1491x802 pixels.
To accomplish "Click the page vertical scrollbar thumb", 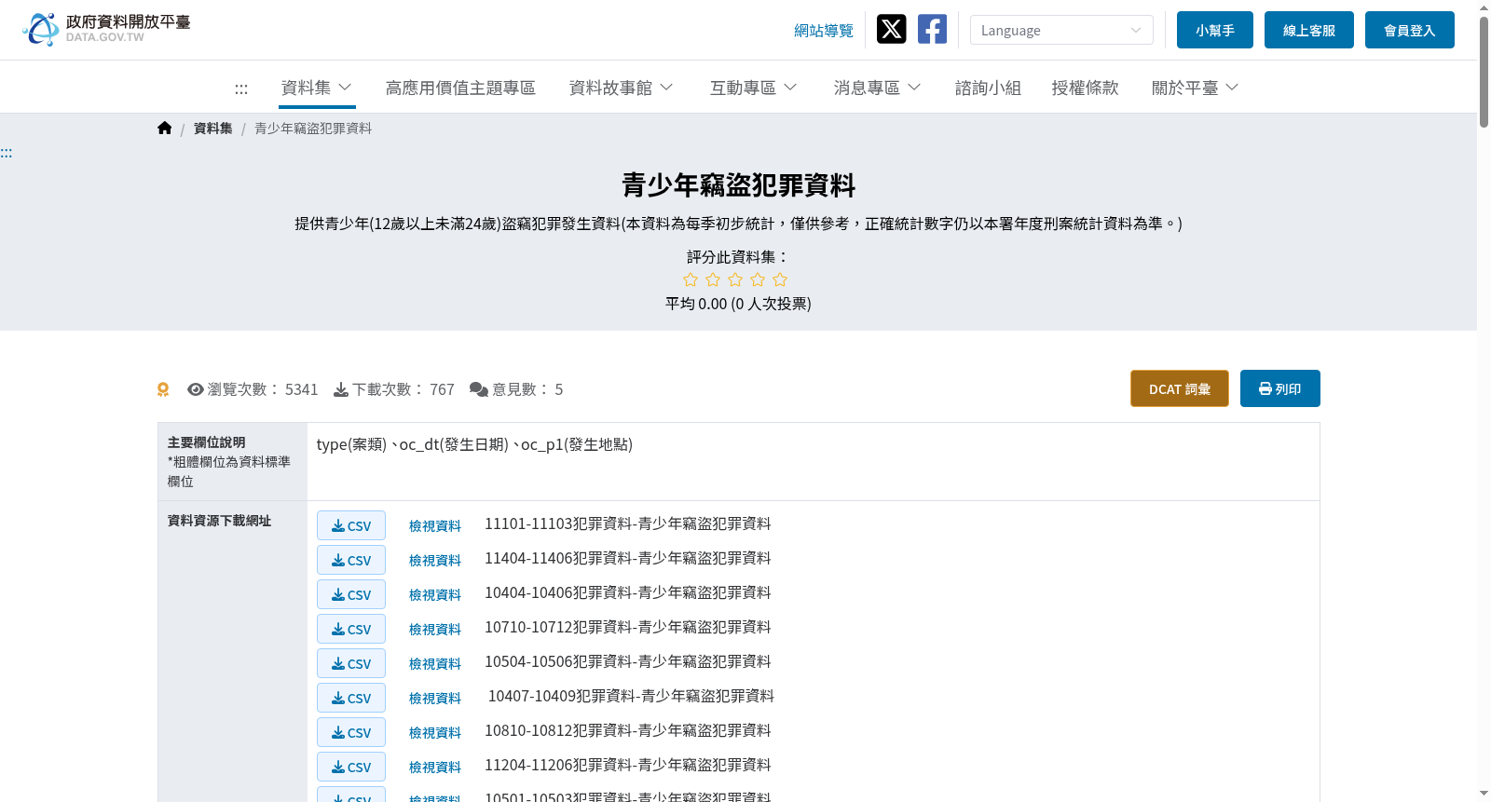I will pyautogui.click(x=1484, y=71).
